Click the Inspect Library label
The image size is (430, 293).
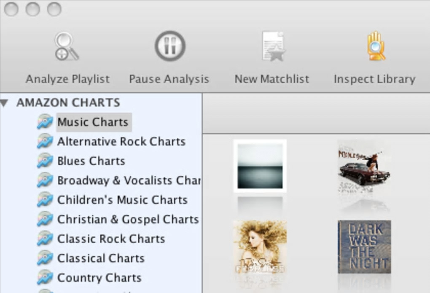pyautogui.click(x=375, y=79)
